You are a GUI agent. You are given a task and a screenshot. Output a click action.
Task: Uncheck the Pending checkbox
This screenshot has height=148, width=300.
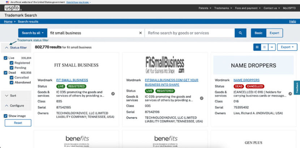pos(12,68)
